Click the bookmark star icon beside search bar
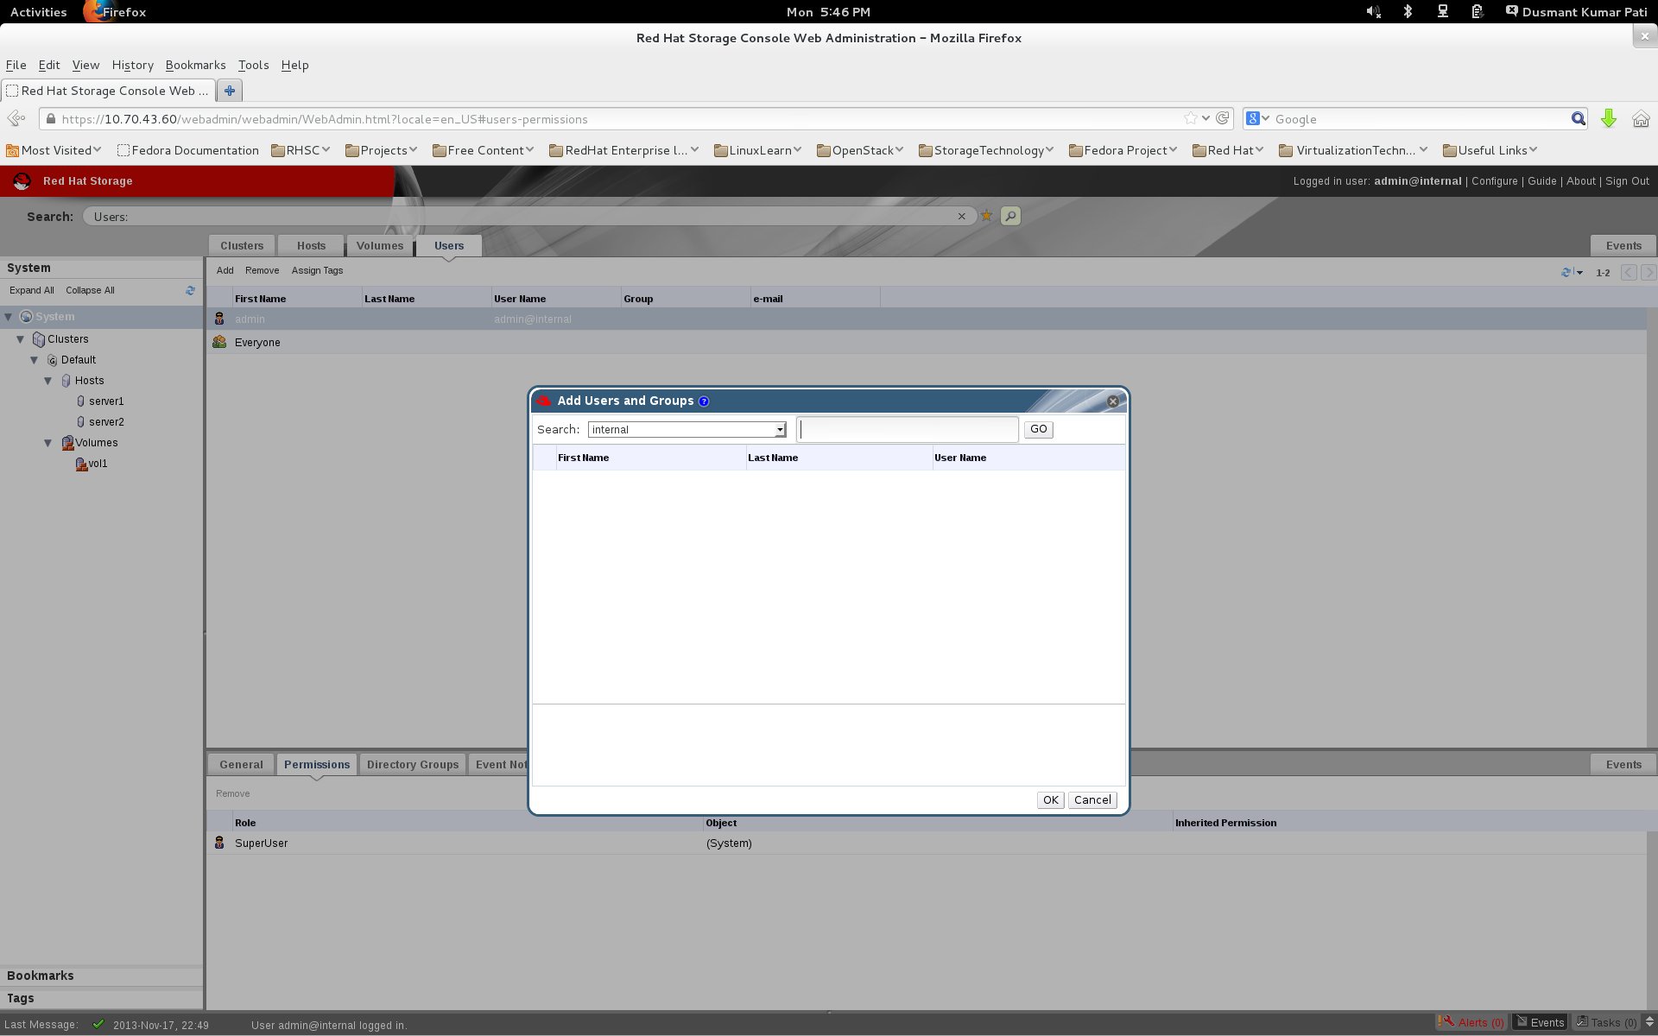Image resolution: width=1658 pixels, height=1036 pixels. point(986,216)
